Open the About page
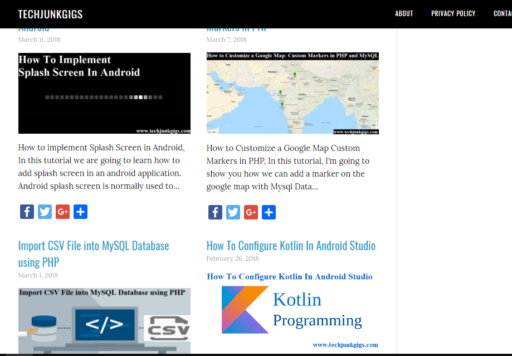The width and height of the screenshot is (512, 356). (x=404, y=14)
